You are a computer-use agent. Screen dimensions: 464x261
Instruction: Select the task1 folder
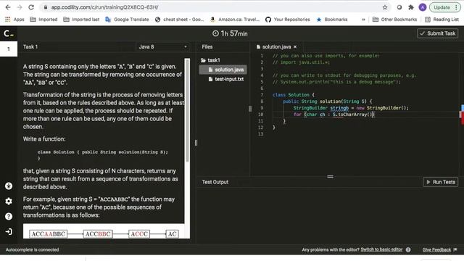coord(210,60)
